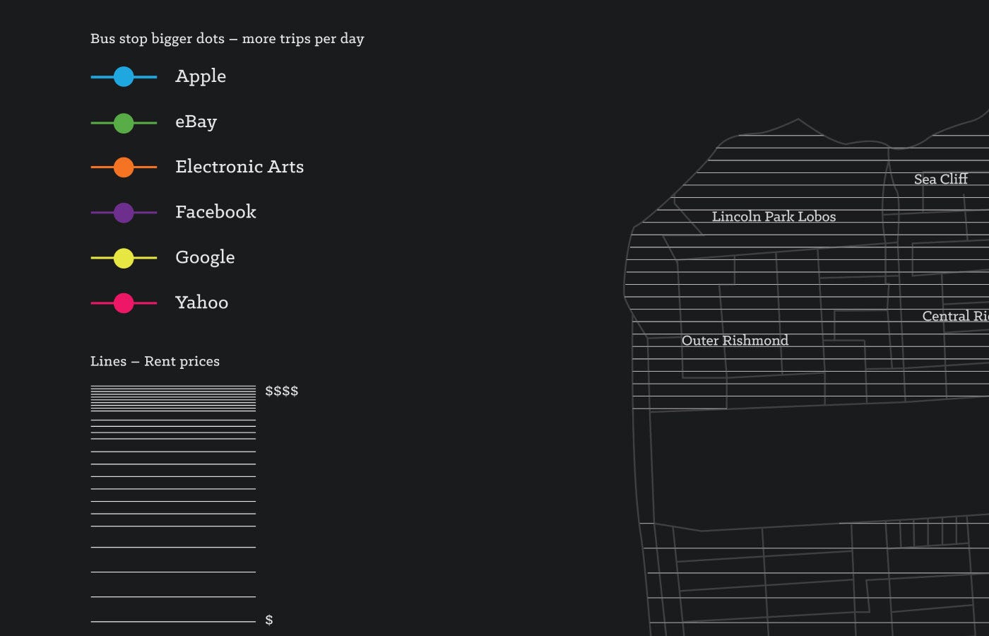Select the Apple legend label
This screenshot has width=989, height=636.
[x=201, y=76]
